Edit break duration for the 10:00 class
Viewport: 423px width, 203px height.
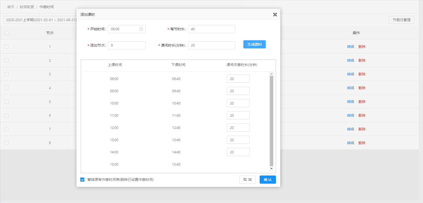238,103
